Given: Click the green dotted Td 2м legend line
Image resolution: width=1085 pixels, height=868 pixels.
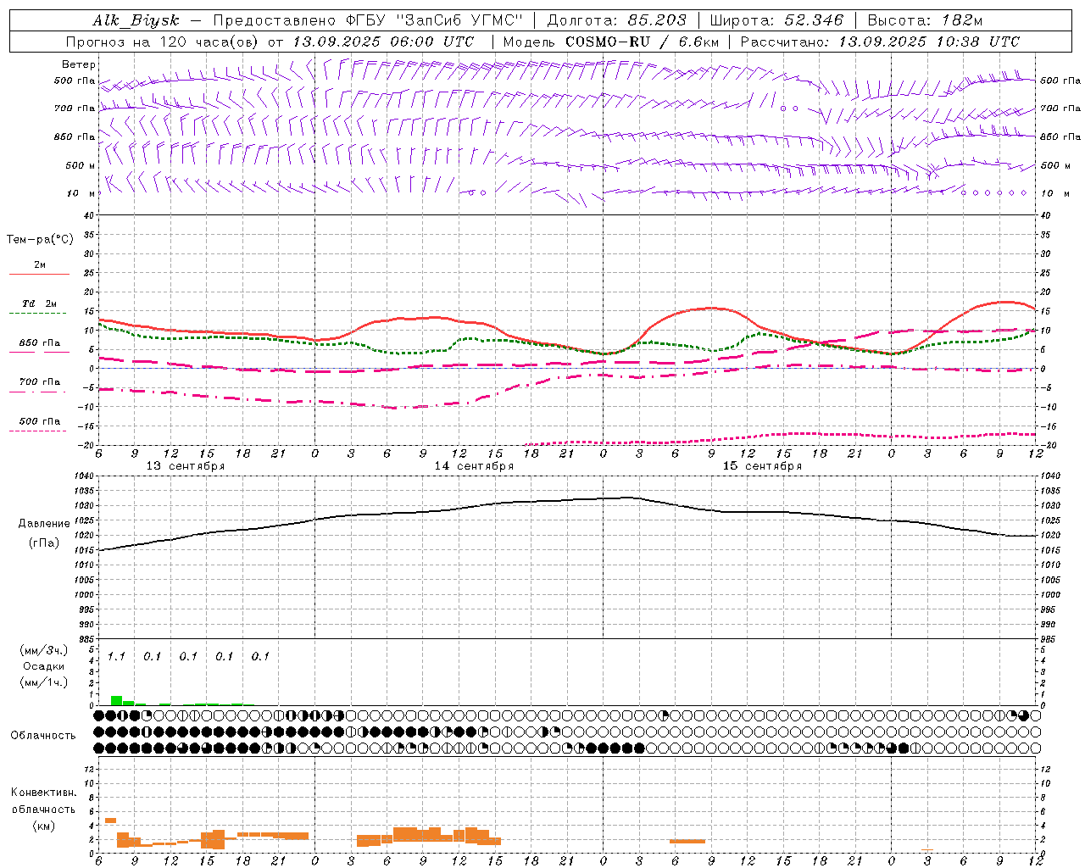Looking at the screenshot, I should click(37, 313).
